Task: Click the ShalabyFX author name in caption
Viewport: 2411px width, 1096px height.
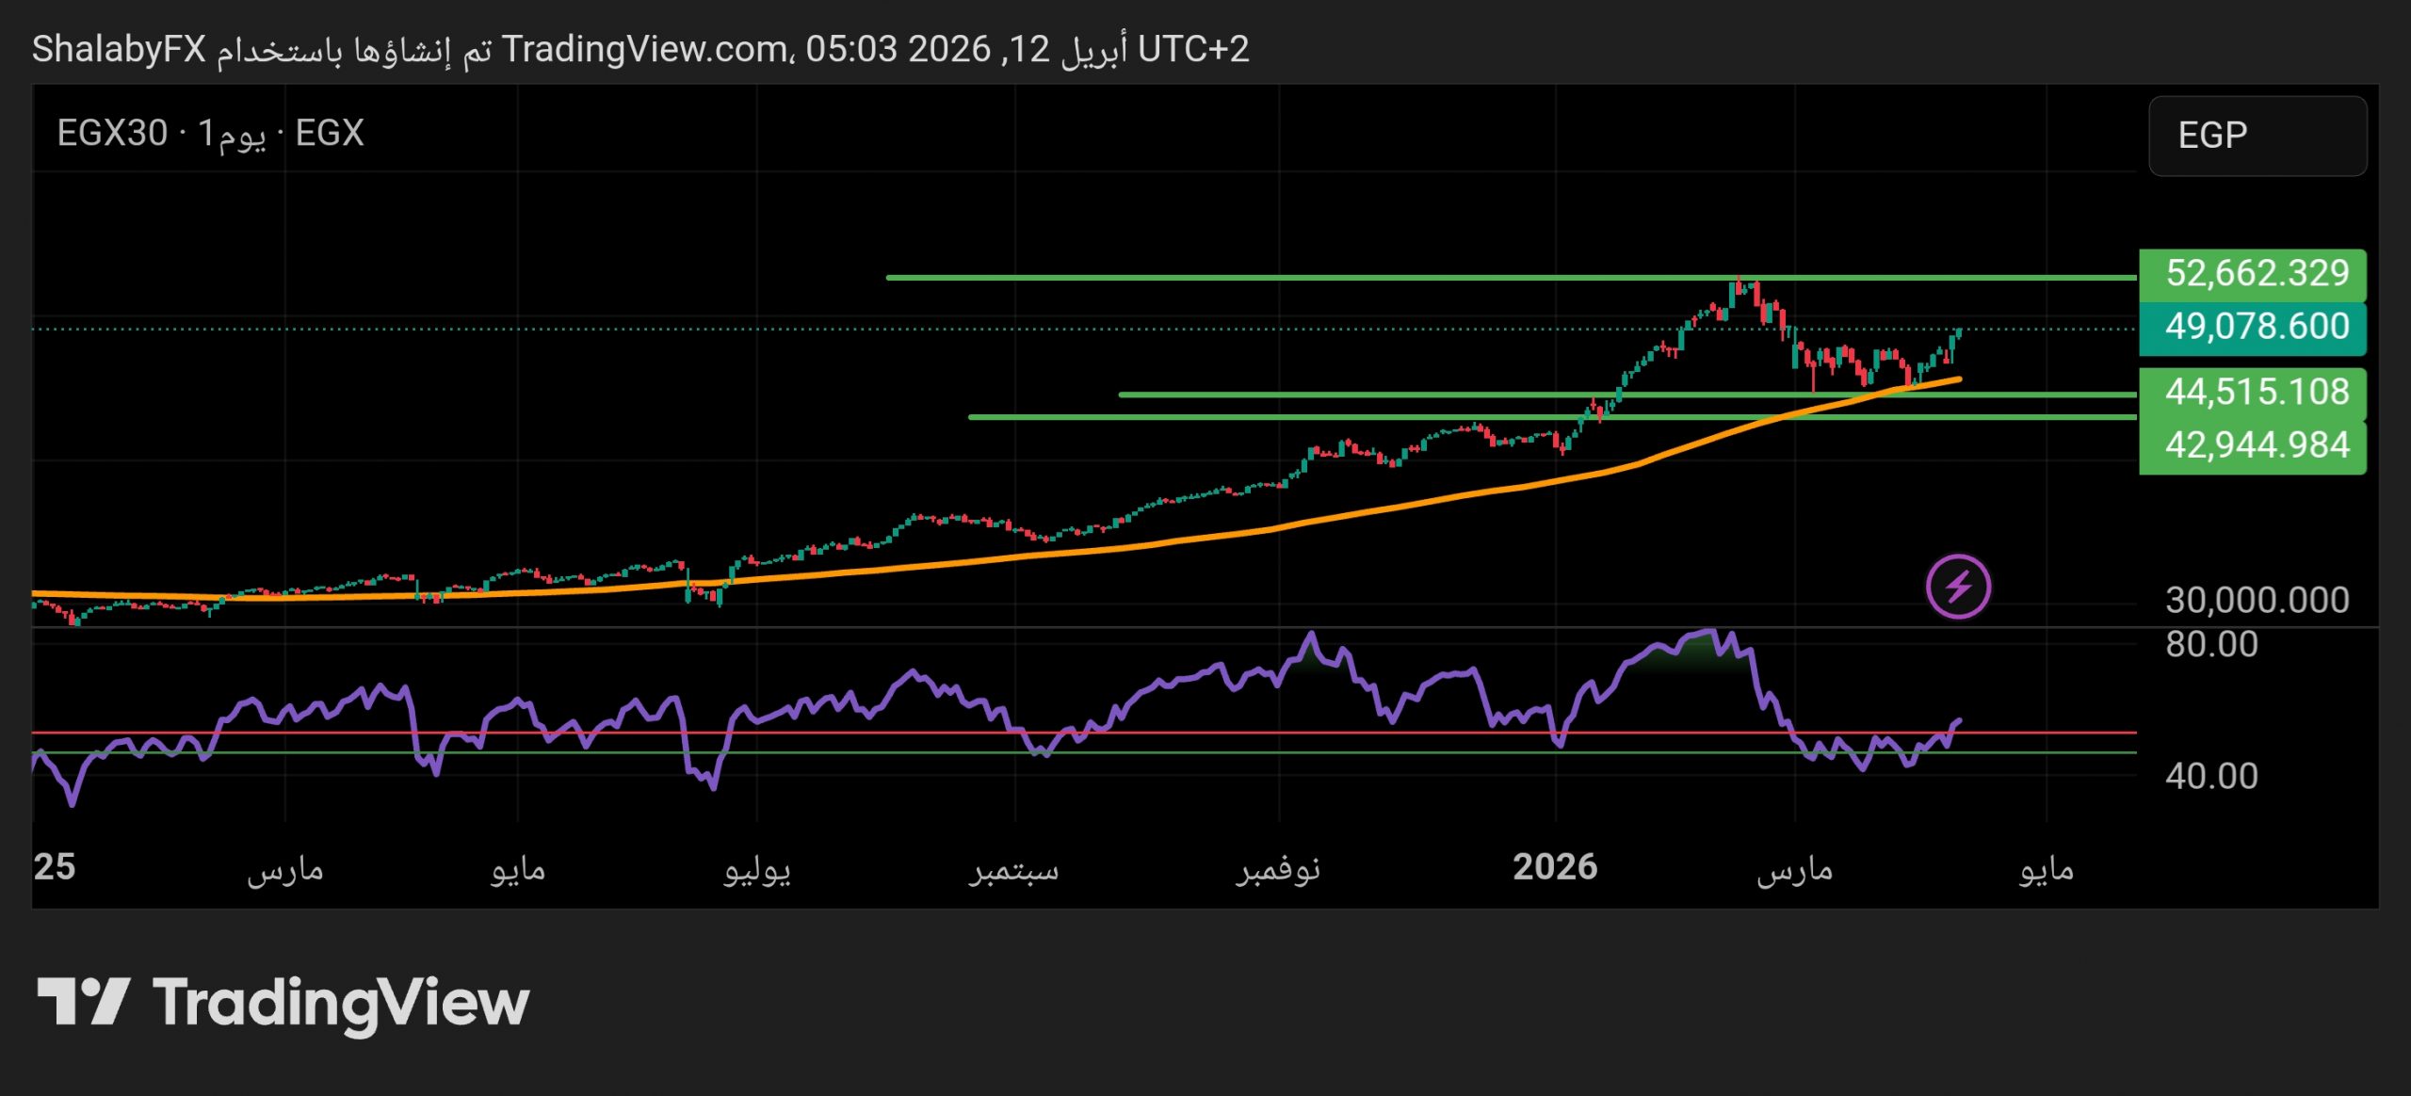Action: point(119,49)
